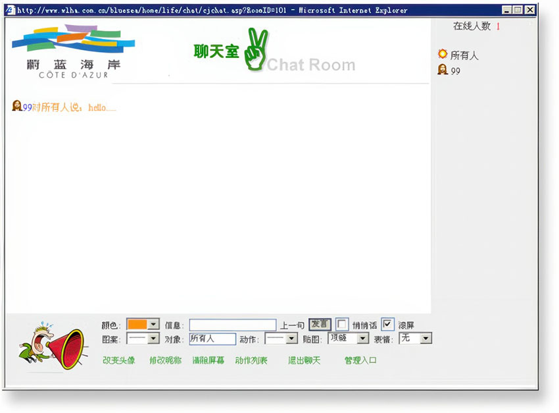
Task: Click the Chat Room watermark text
Action: (x=309, y=65)
